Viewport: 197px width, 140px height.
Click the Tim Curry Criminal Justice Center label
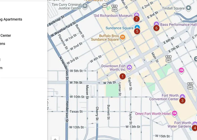click(x=66, y=6)
